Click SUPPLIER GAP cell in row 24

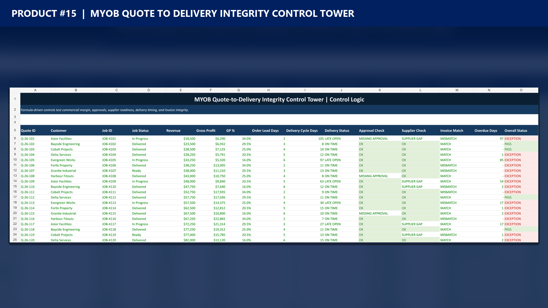point(420,235)
